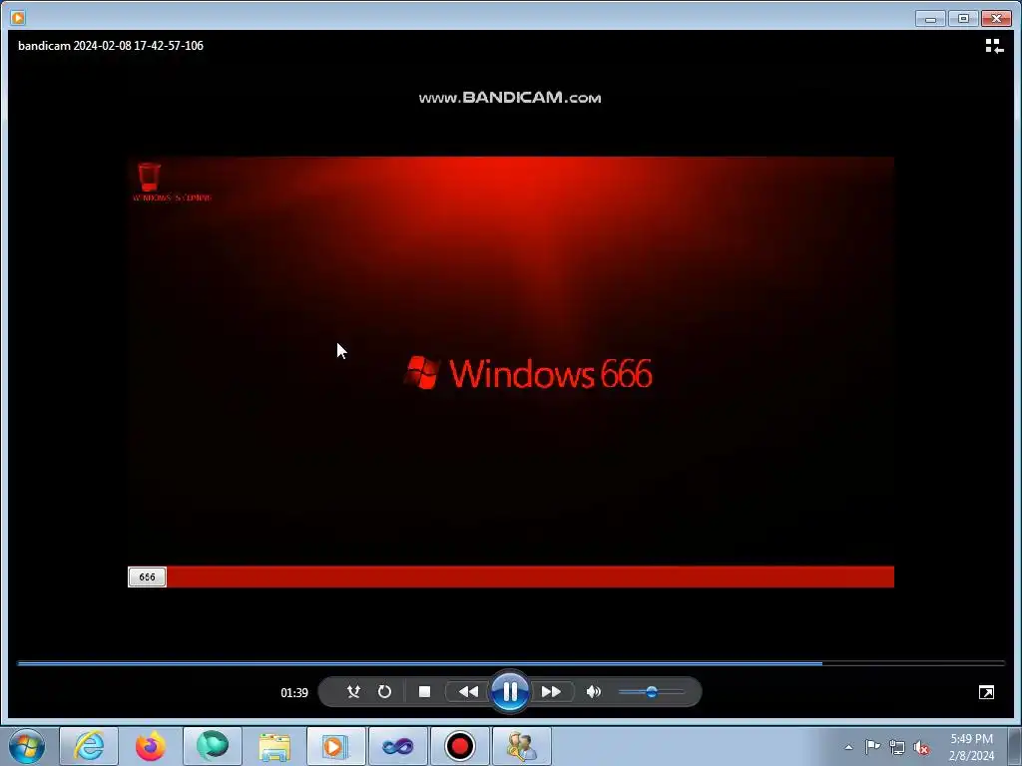Screen dimensions: 1022x766
Task: Select Windows Media Player taskbar button
Action: [335, 746]
